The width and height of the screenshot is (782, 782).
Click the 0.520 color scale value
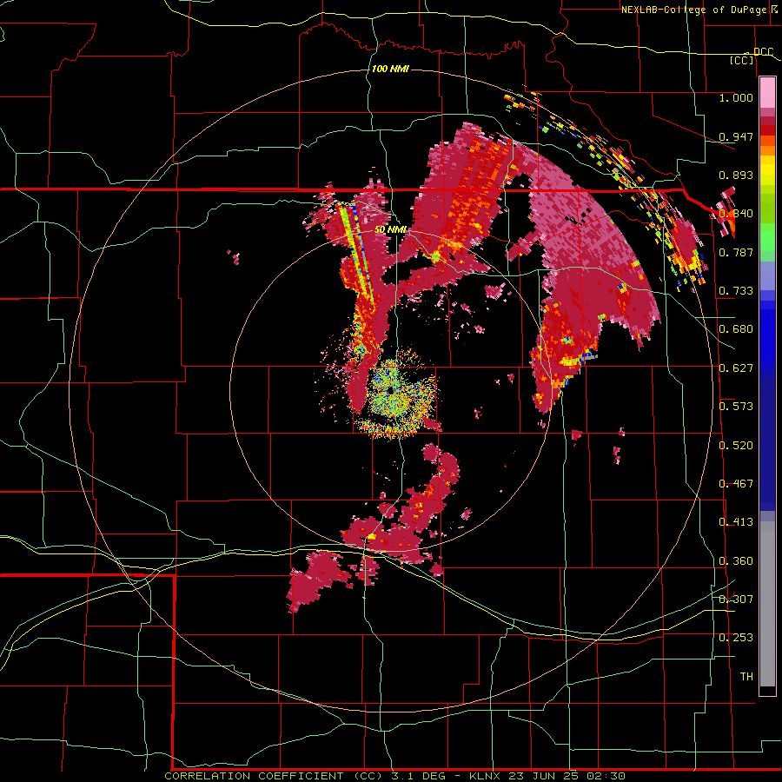[x=736, y=446]
